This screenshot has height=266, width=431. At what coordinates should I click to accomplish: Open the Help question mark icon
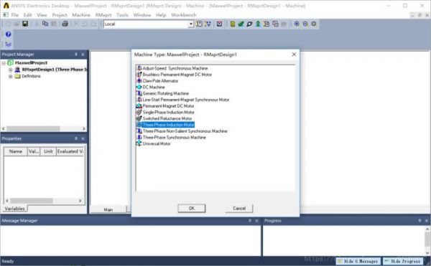(8, 34)
